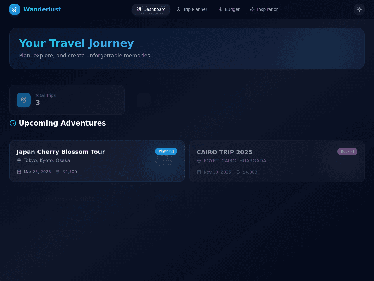The height and width of the screenshot is (281, 374).
Task: Open the Budget tab
Action: click(x=229, y=9)
